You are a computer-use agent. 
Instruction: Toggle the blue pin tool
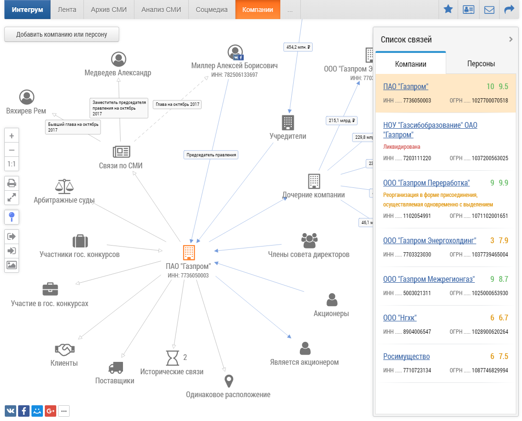pos(11,217)
